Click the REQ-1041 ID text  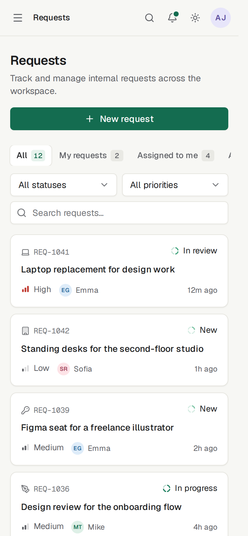[52, 252]
